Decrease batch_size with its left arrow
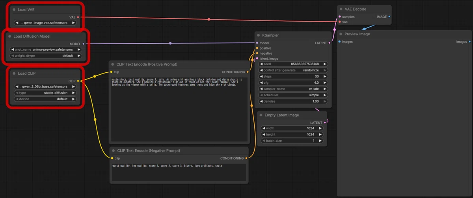The height and width of the screenshot is (198, 473). [264, 141]
